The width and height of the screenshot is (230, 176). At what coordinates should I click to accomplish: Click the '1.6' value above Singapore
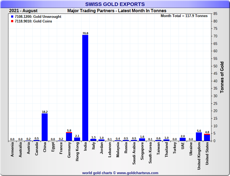pyautogui.click(x=142, y=137)
